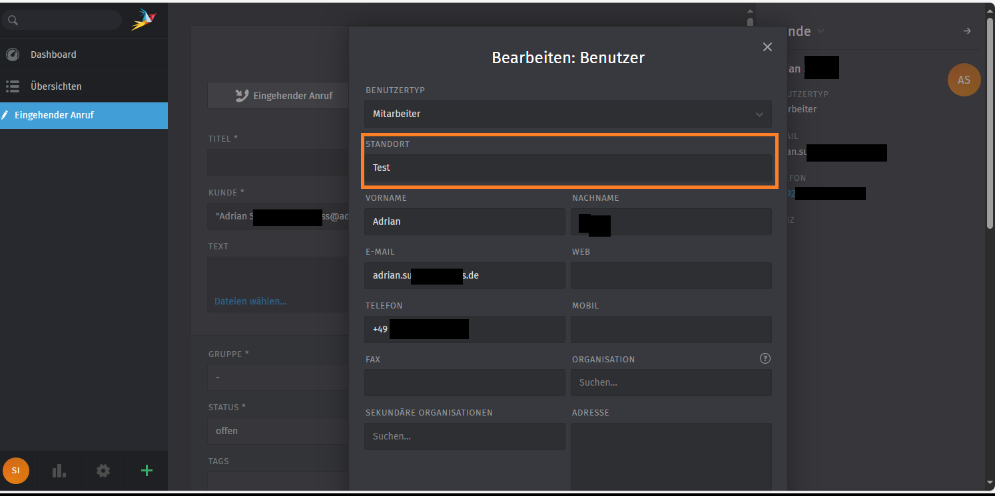The image size is (995, 496).
Task: Open the Organisation search dropdown
Action: tap(671, 382)
